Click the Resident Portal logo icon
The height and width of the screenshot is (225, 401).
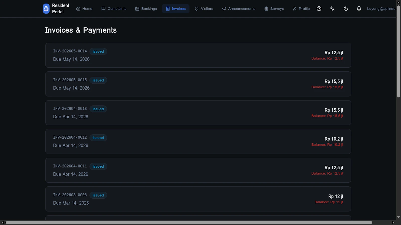coord(46,9)
